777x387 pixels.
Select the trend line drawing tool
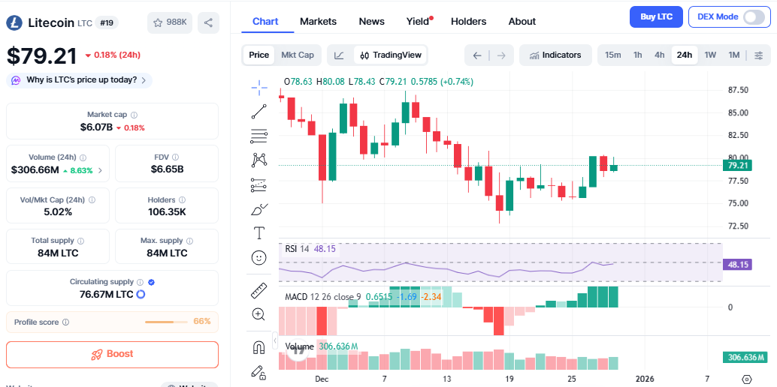(259, 112)
